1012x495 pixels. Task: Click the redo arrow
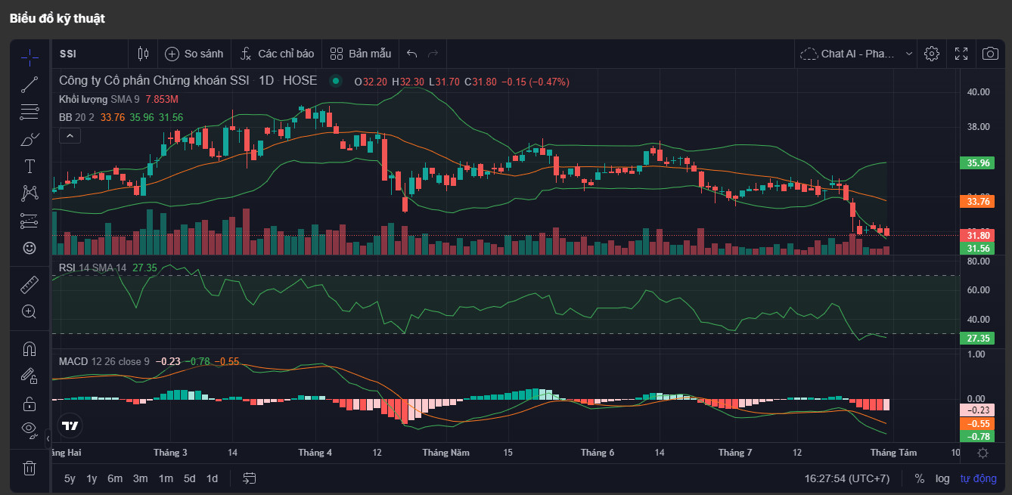[433, 54]
